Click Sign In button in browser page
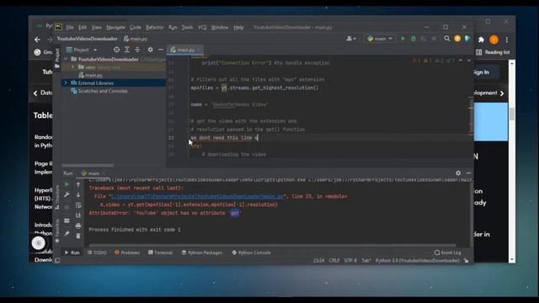Viewport: 539px width, 303px height. pos(481,72)
